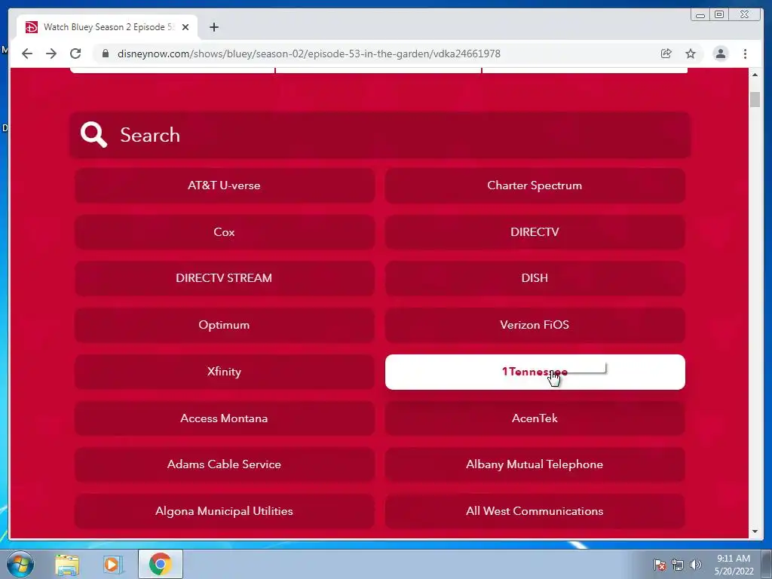Click Chrome icon in taskbar

(161, 564)
